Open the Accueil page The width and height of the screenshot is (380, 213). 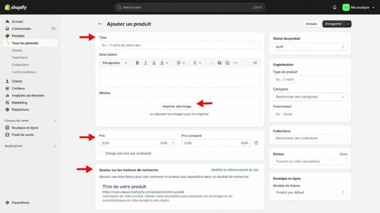pos(17,21)
